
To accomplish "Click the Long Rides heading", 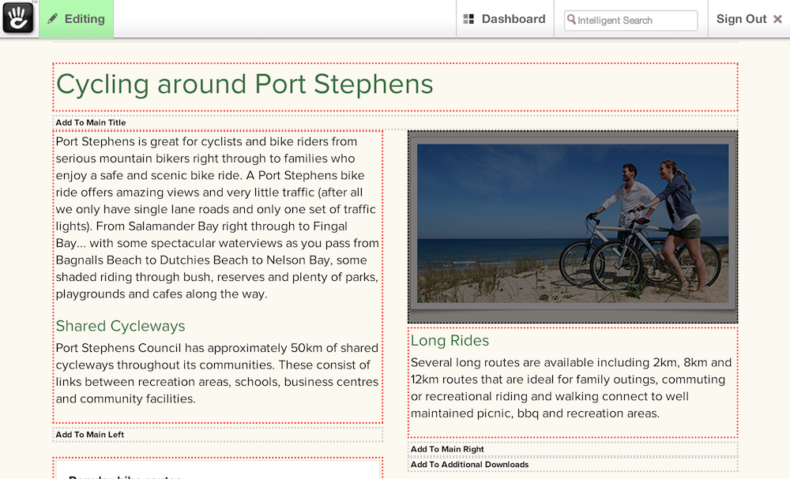I will [x=450, y=340].
